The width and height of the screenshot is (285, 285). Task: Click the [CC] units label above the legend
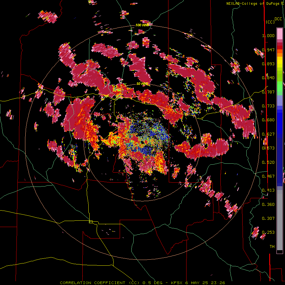tap(270, 22)
